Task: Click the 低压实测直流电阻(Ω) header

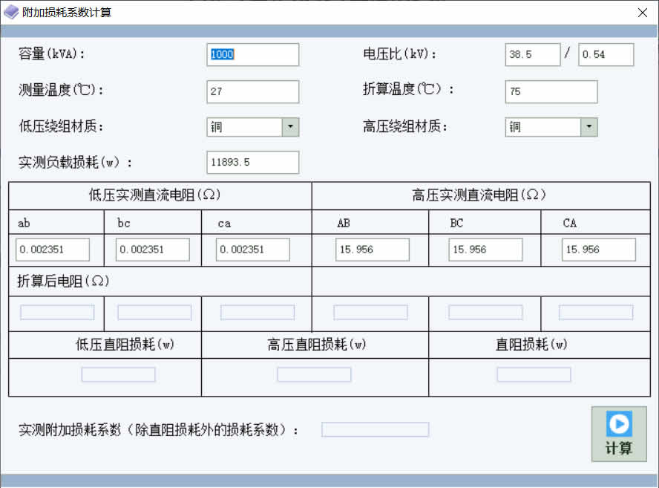Action: point(154,195)
